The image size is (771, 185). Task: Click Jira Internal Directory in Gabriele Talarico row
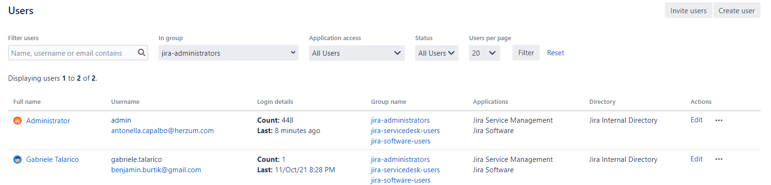coord(623,160)
